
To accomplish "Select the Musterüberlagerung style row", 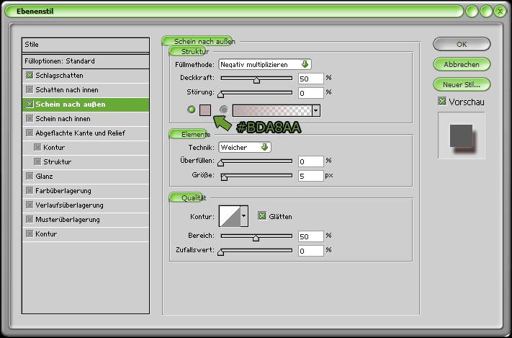I will point(86,219).
